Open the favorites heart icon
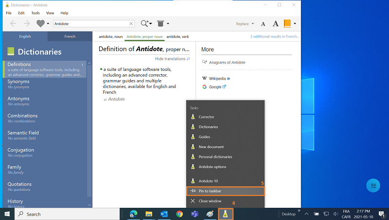The width and height of the screenshot is (389, 220). pyautogui.click(x=40, y=23)
